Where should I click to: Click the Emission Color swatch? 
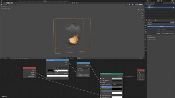(117, 93)
